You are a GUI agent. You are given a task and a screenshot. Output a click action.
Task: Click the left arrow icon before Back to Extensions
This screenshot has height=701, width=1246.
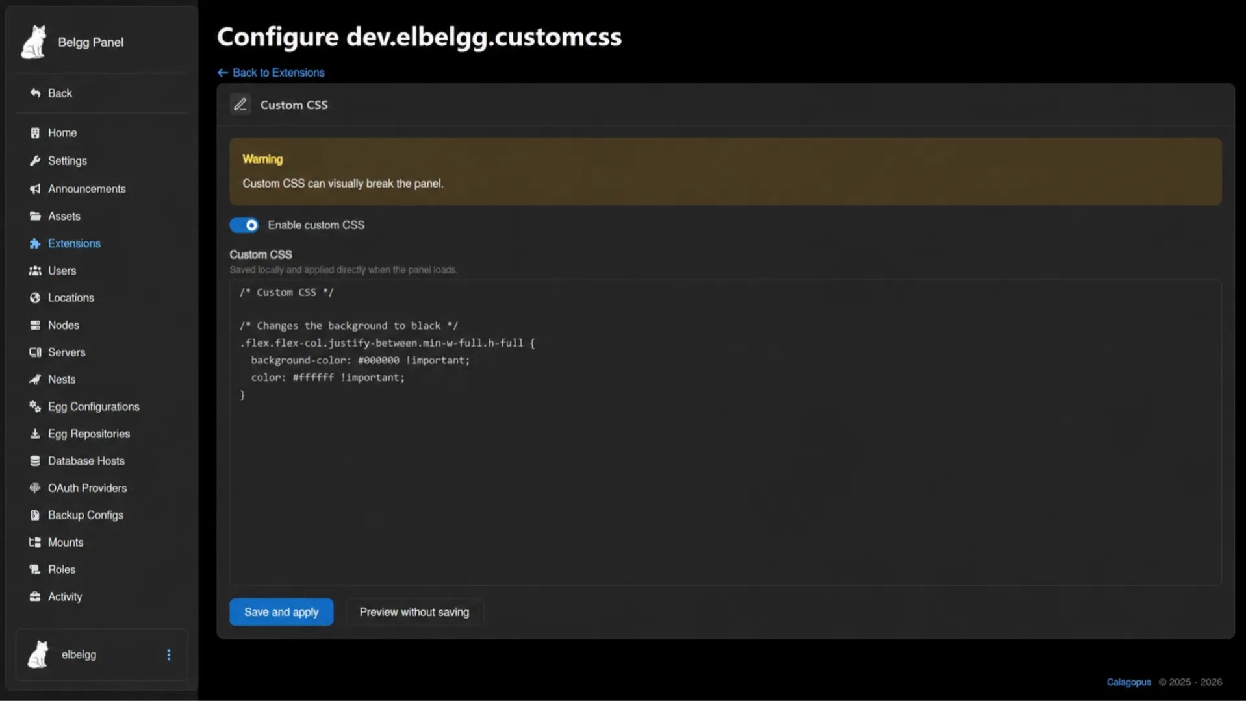(223, 73)
